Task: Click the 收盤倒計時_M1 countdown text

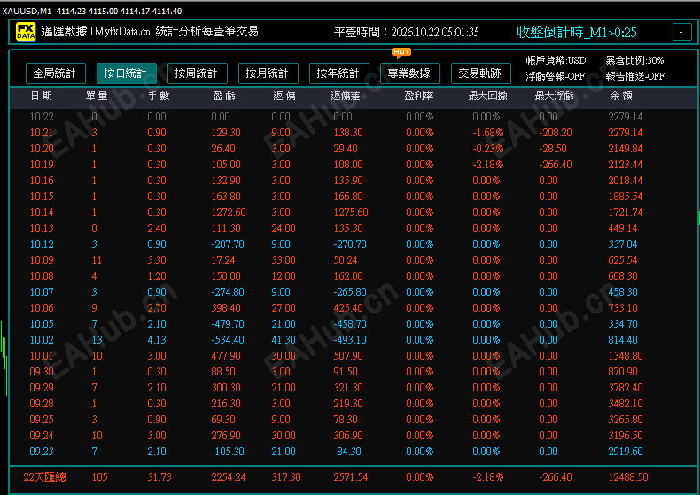Action: click(577, 32)
